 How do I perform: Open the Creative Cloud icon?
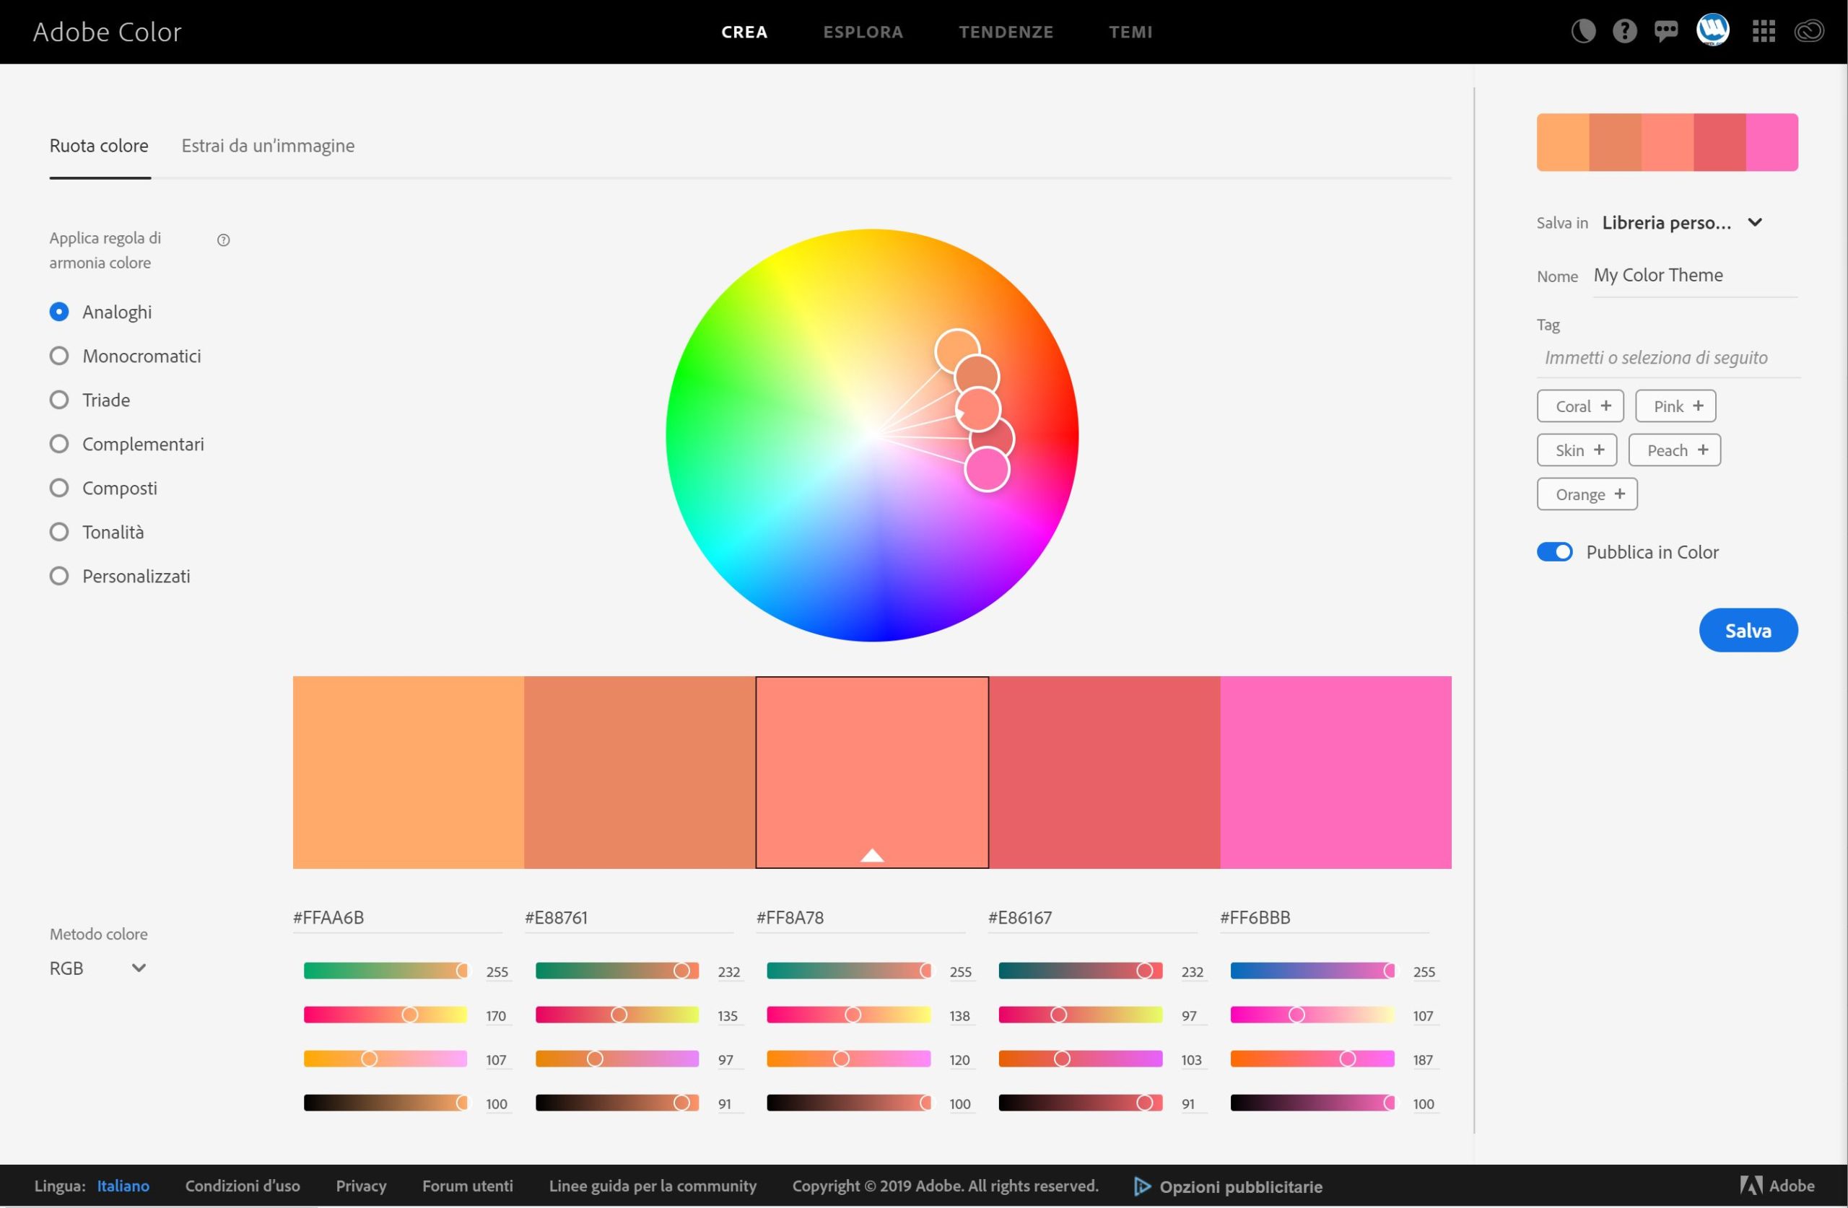(x=1808, y=31)
